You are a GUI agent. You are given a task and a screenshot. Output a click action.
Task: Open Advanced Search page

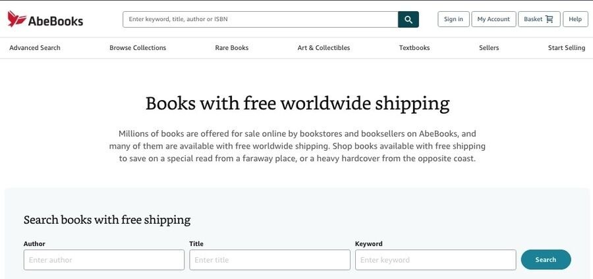click(35, 48)
